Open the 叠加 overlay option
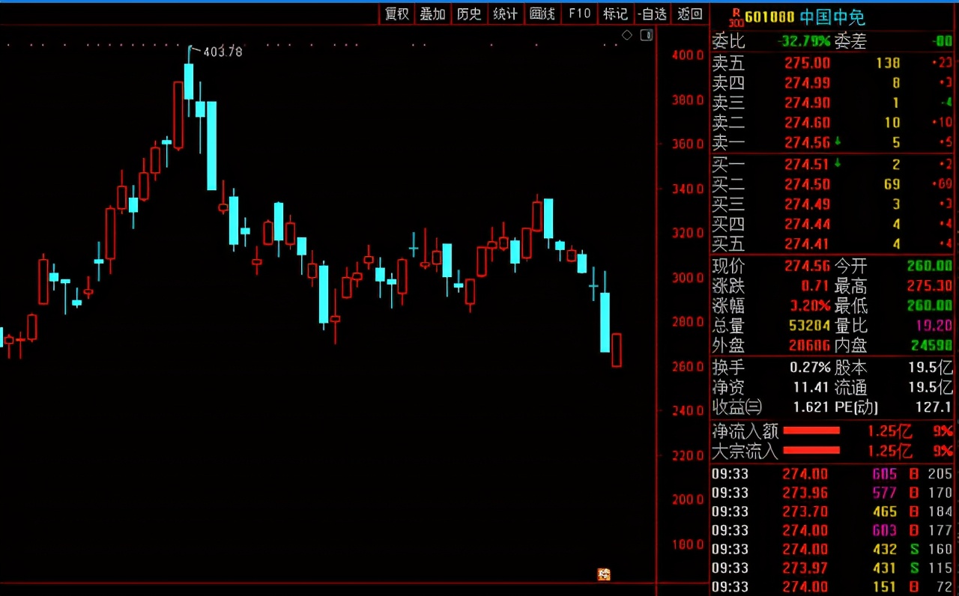The image size is (959, 596). point(433,14)
